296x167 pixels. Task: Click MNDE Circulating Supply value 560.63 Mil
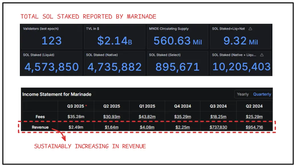pyautogui.click(x=178, y=41)
